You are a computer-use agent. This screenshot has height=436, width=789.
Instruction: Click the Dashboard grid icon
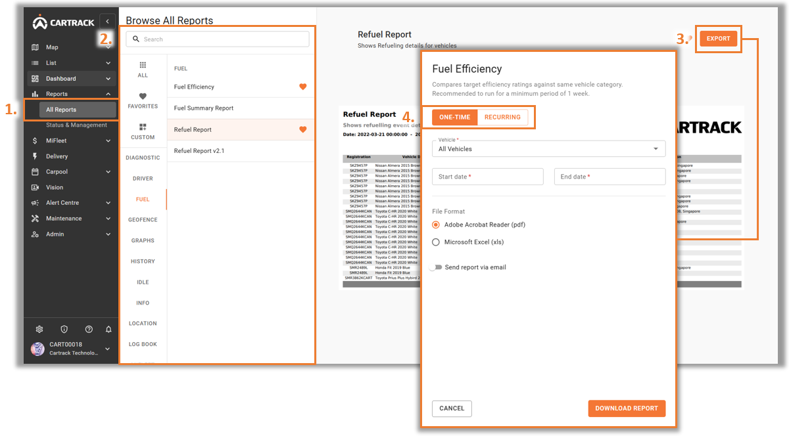pos(35,79)
